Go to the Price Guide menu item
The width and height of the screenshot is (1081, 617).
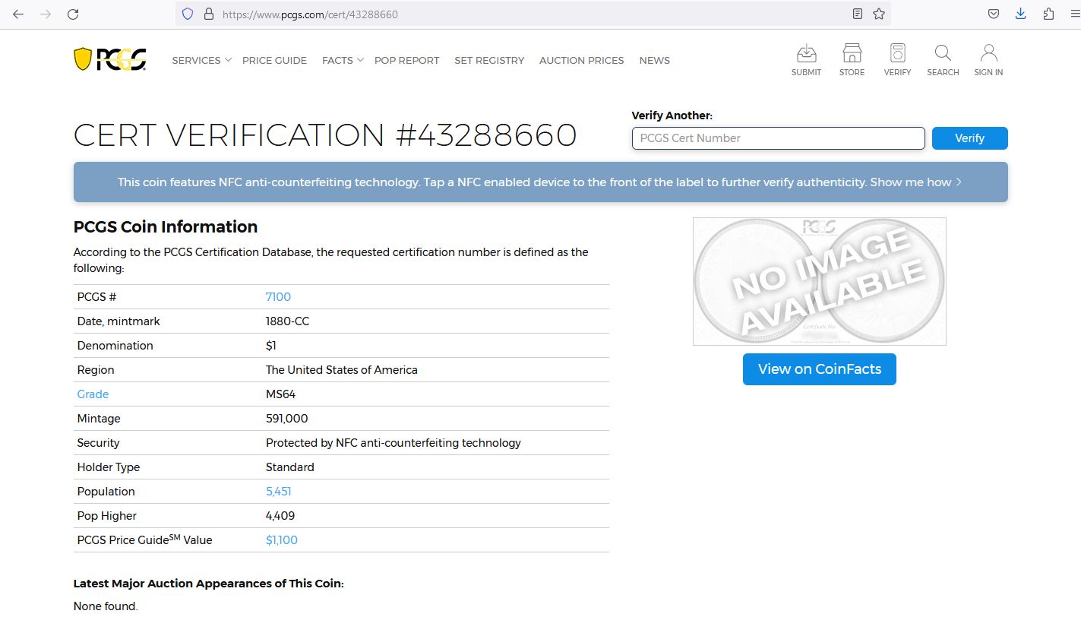[x=274, y=60]
